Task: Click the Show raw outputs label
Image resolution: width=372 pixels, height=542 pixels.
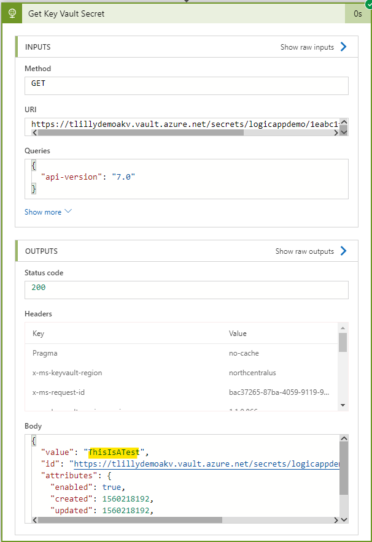Action: click(304, 251)
